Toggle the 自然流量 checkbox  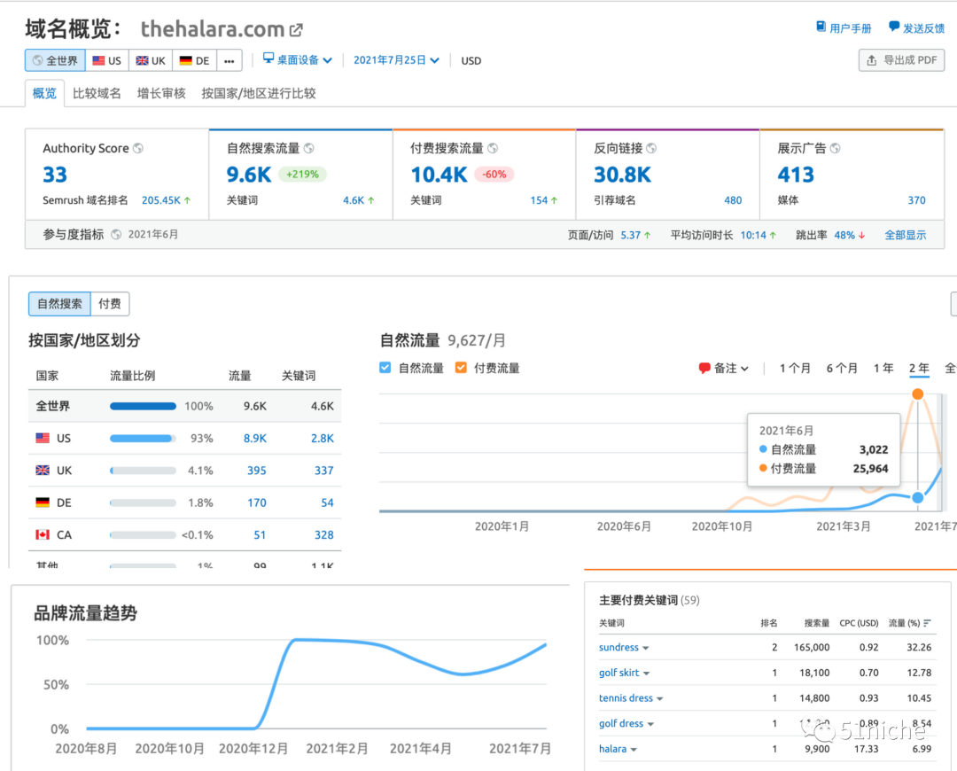pyautogui.click(x=385, y=368)
